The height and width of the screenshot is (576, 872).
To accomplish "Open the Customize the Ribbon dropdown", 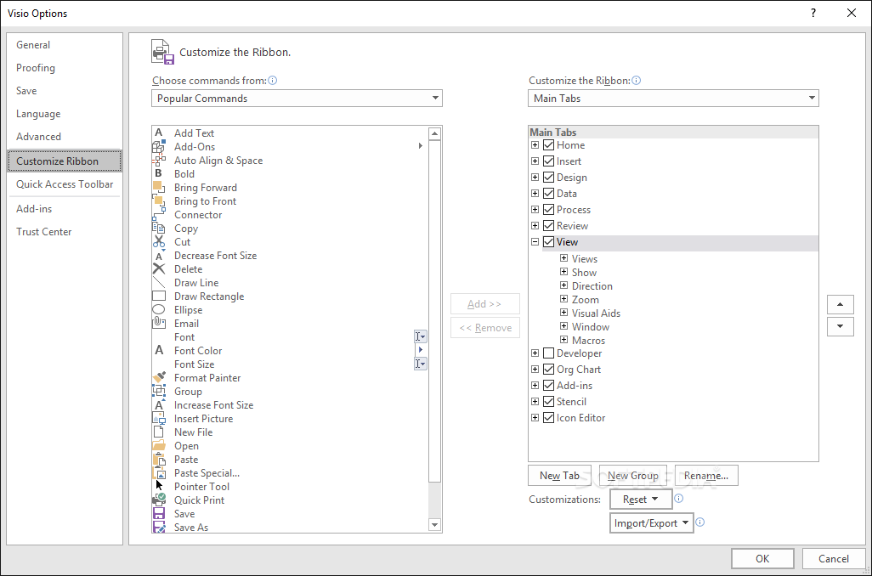I will (x=673, y=99).
